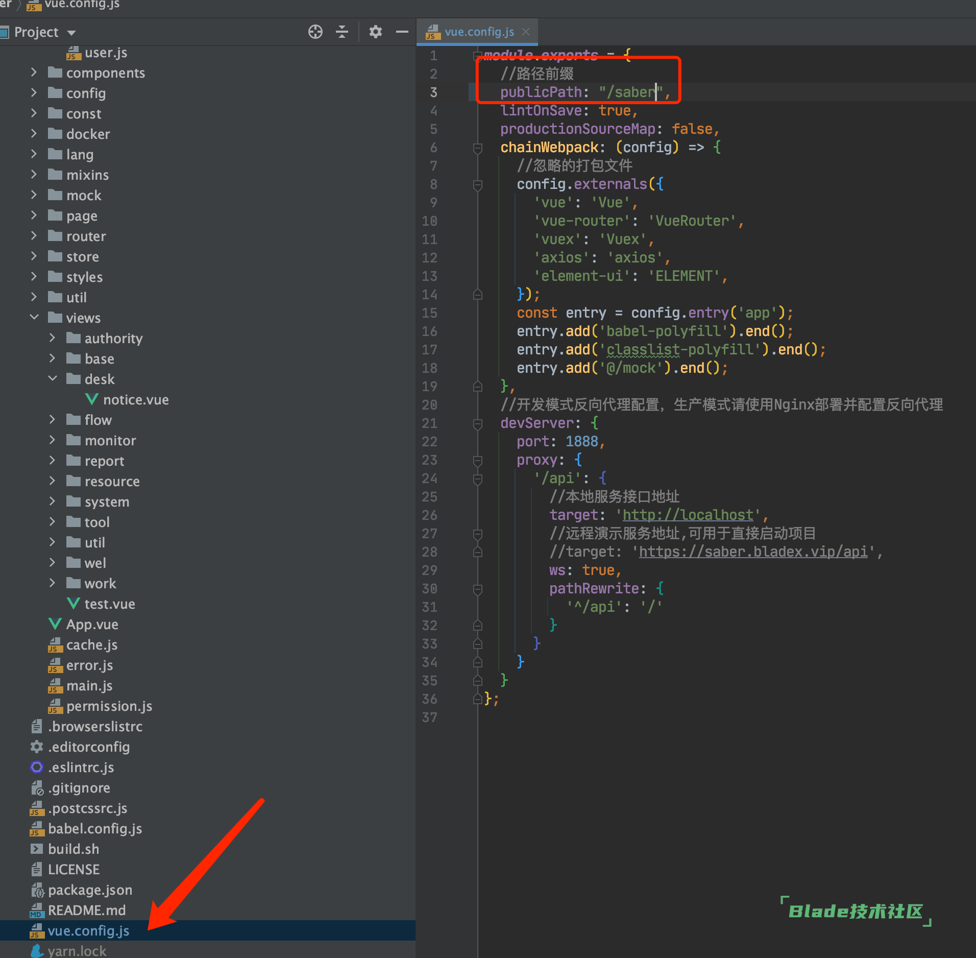Click the LICENSE file icon
This screenshot has height=958, width=976.
37,869
